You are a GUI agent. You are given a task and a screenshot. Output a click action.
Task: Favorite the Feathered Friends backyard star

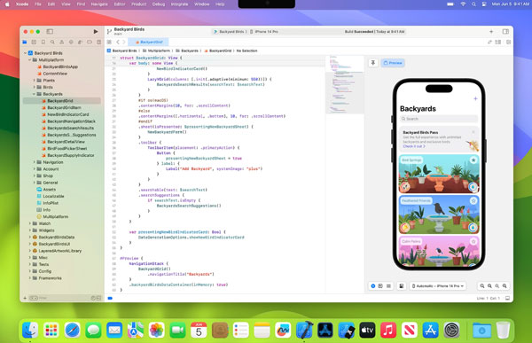pyautogui.click(x=473, y=201)
